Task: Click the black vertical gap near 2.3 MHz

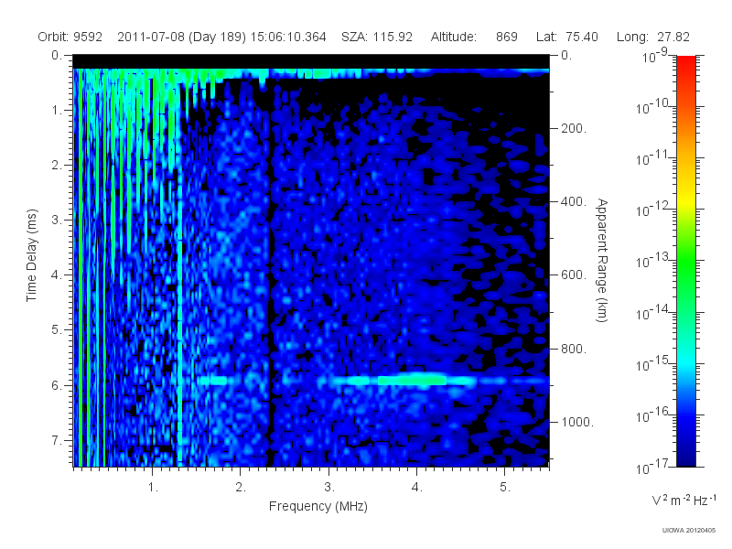Action: [269, 280]
